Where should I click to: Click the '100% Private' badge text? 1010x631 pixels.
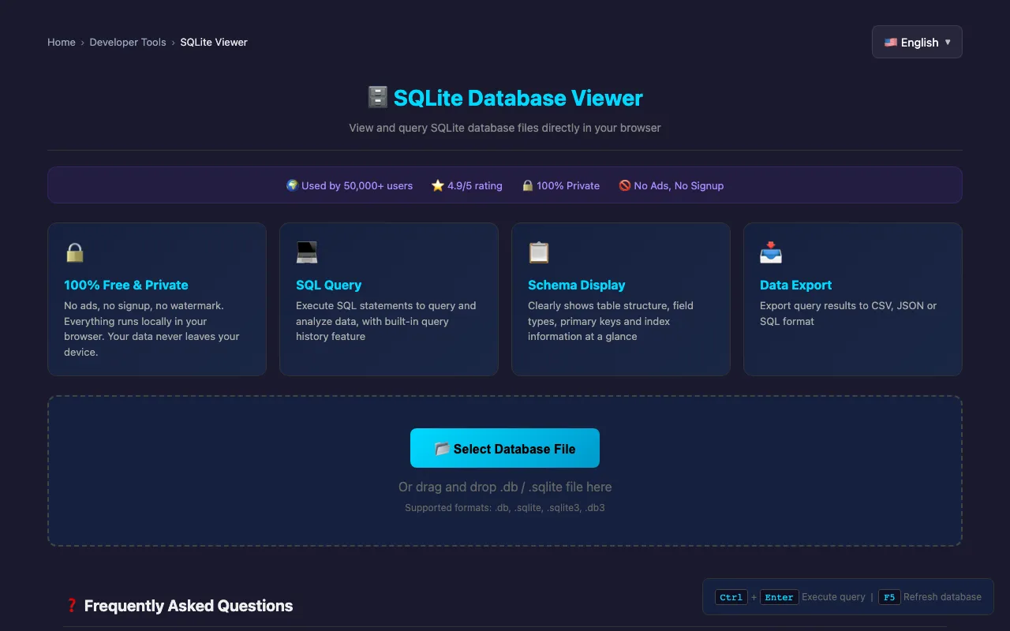[568, 186]
